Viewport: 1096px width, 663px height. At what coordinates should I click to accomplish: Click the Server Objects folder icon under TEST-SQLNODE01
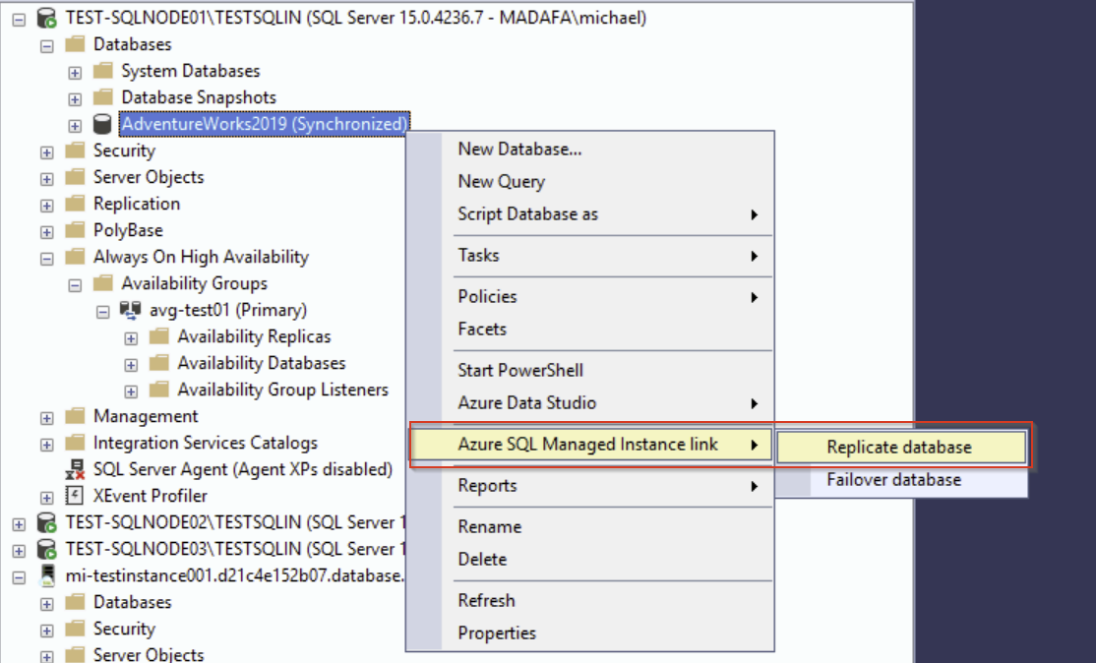click(x=75, y=177)
